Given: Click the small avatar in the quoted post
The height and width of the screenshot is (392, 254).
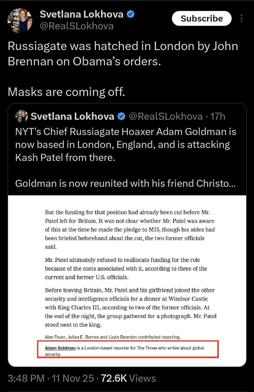Looking at the screenshot, I should (x=21, y=116).
